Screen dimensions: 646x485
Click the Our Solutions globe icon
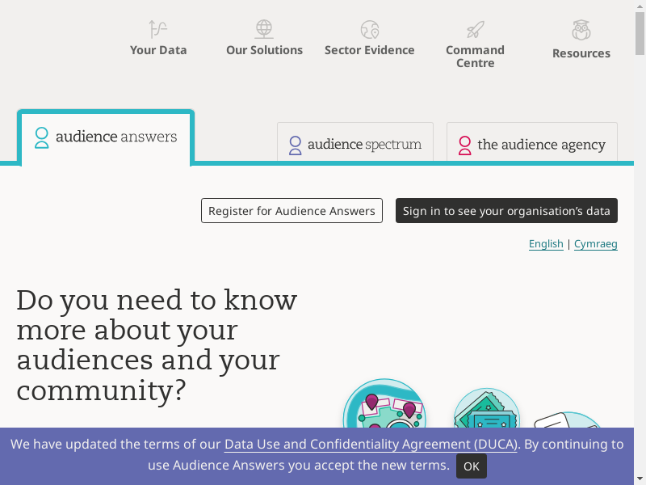[264, 30]
